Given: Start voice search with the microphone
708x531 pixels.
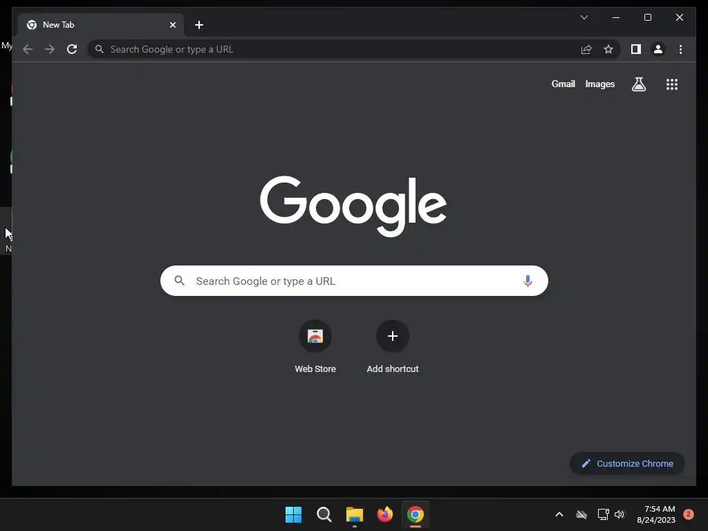Looking at the screenshot, I should coord(528,281).
